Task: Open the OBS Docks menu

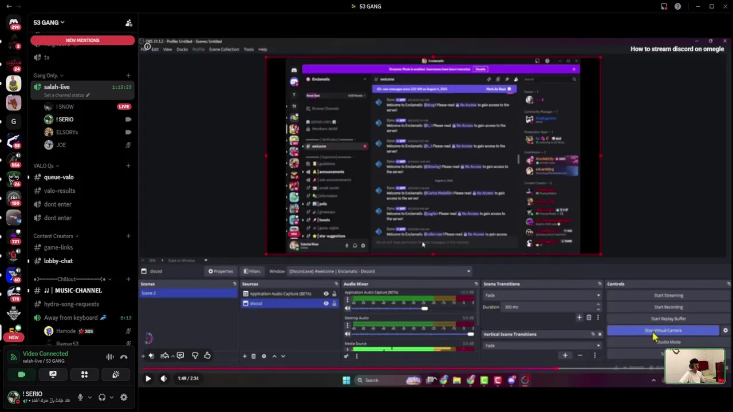Action: point(182,49)
